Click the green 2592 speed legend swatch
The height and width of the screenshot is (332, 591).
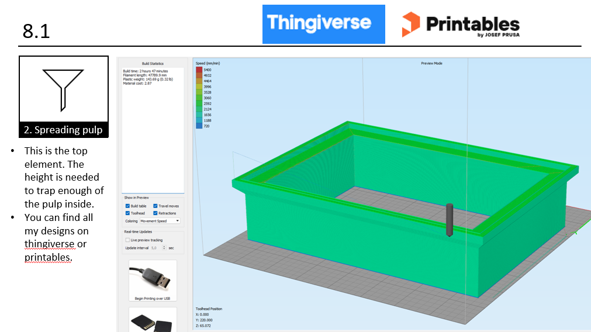pyautogui.click(x=199, y=103)
